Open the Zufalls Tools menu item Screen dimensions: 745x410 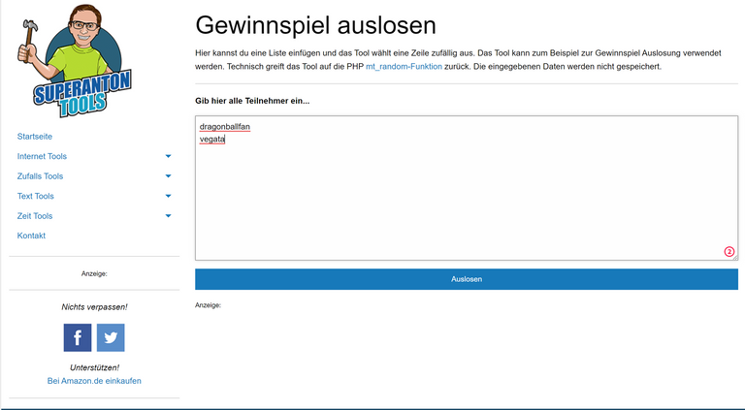(x=40, y=176)
